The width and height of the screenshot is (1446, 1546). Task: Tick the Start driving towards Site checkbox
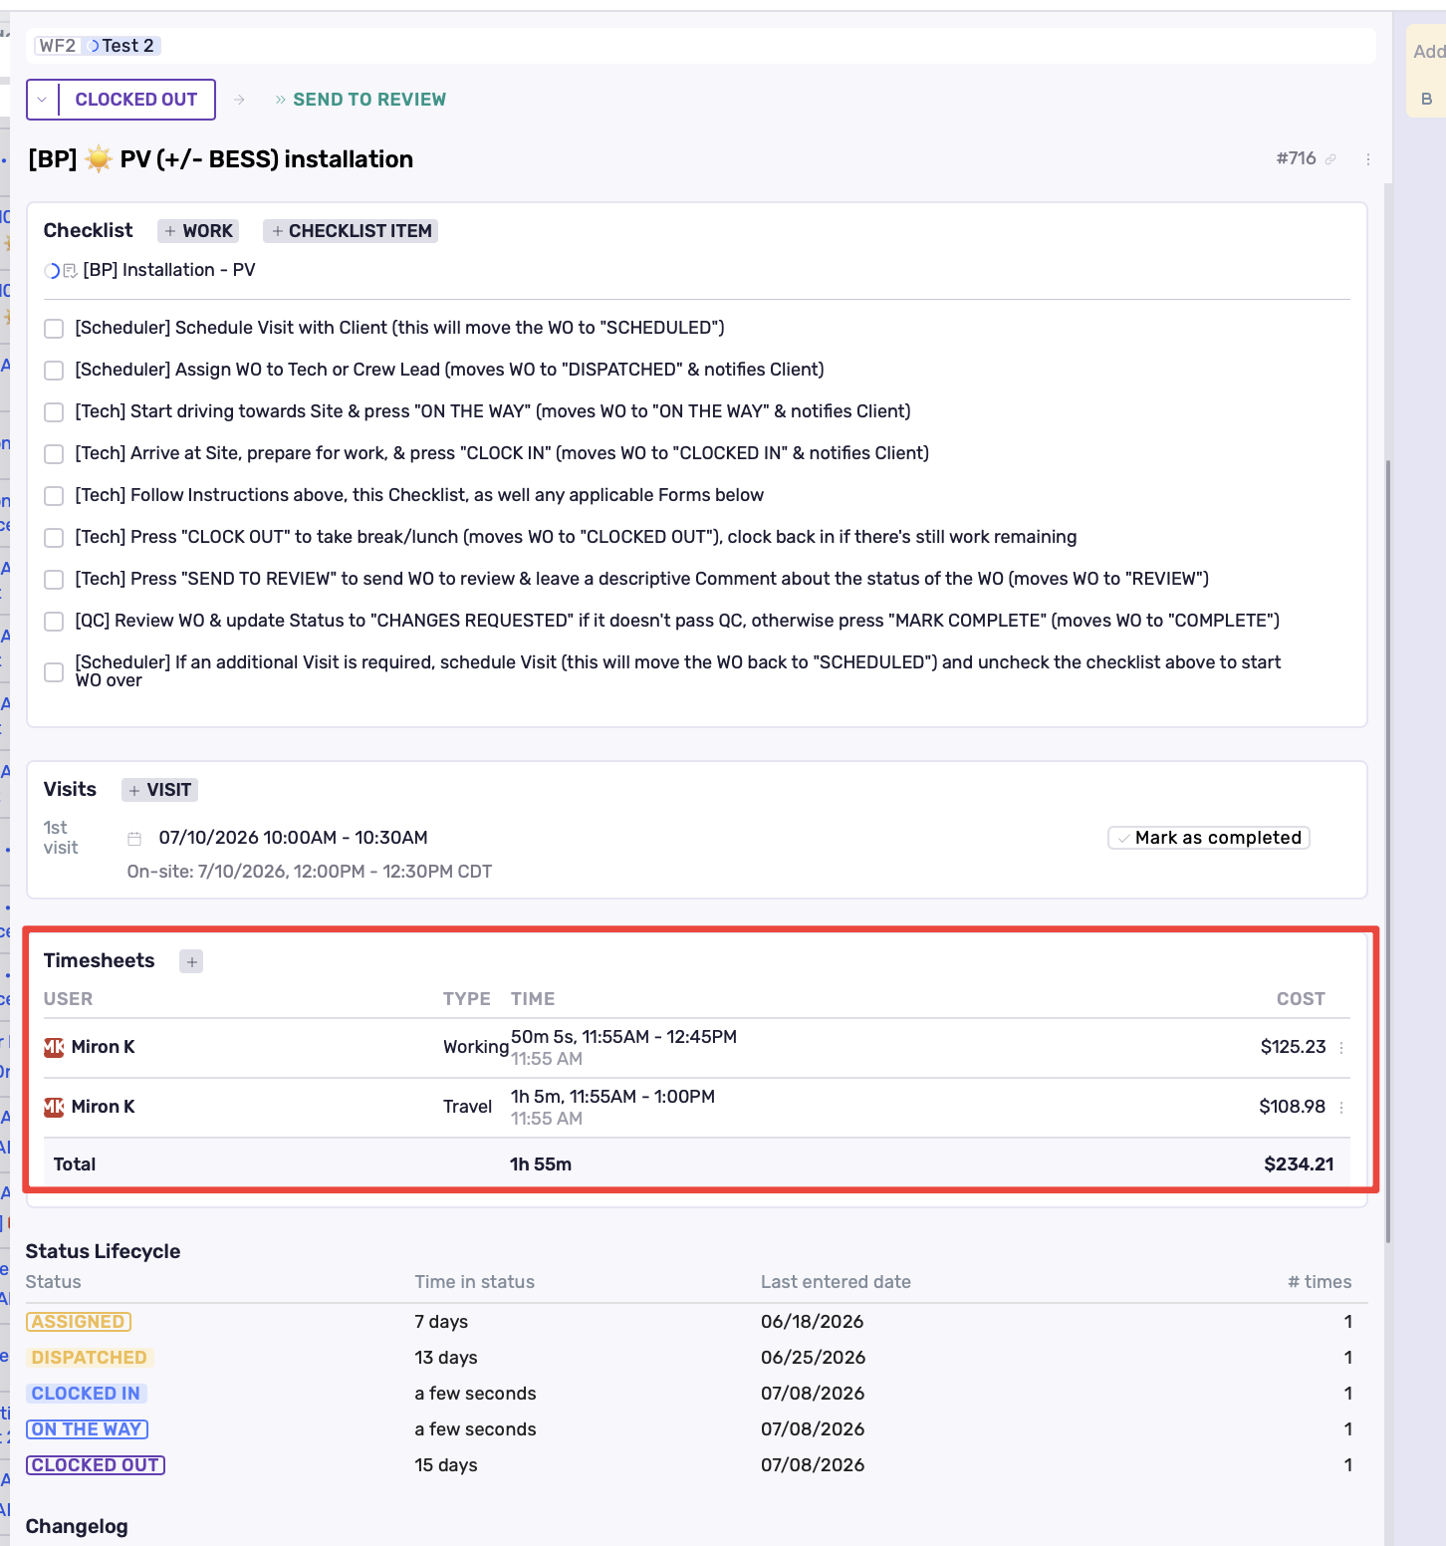pyautogui.click(x=54, y=412)
